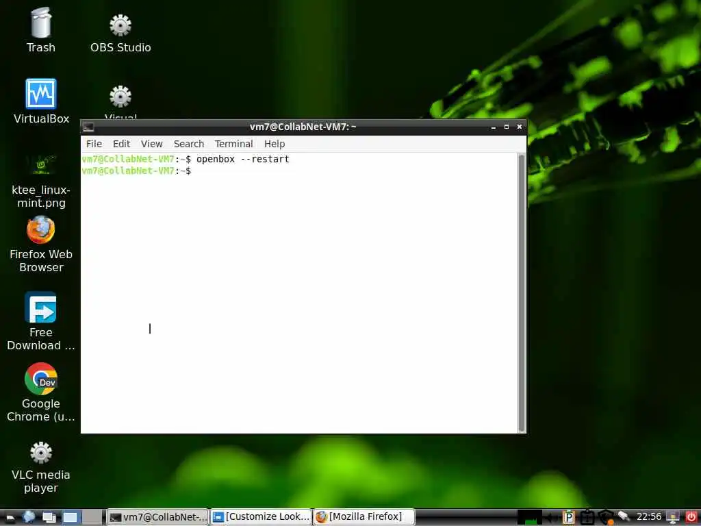The image size is (701, 526).
Task: Click the CPU usage monitor in the panel
Action: pyautogui.click(x=529, y=518)
